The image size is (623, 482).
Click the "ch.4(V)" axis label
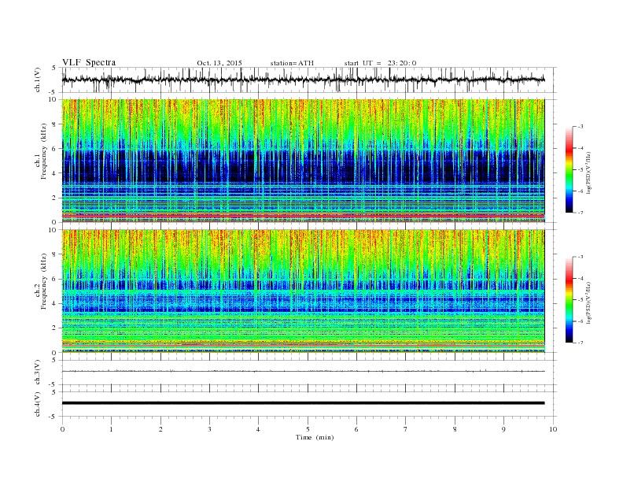coord(38,404)
